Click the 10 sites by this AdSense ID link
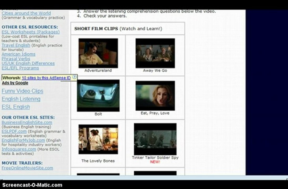The width and height of the screenshot is (288, 189). click(x=46, y=78)
